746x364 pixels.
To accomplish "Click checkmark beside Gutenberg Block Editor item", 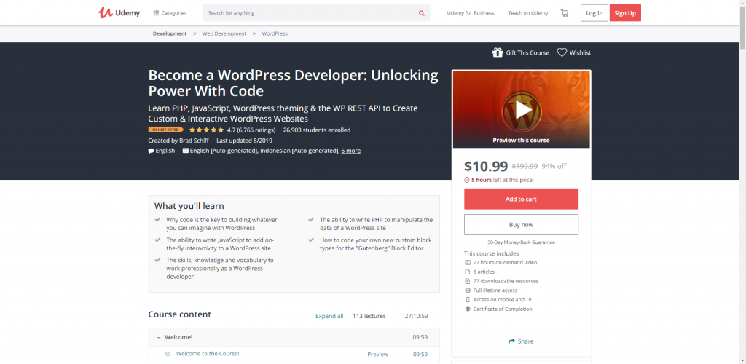I will (311, 240).
